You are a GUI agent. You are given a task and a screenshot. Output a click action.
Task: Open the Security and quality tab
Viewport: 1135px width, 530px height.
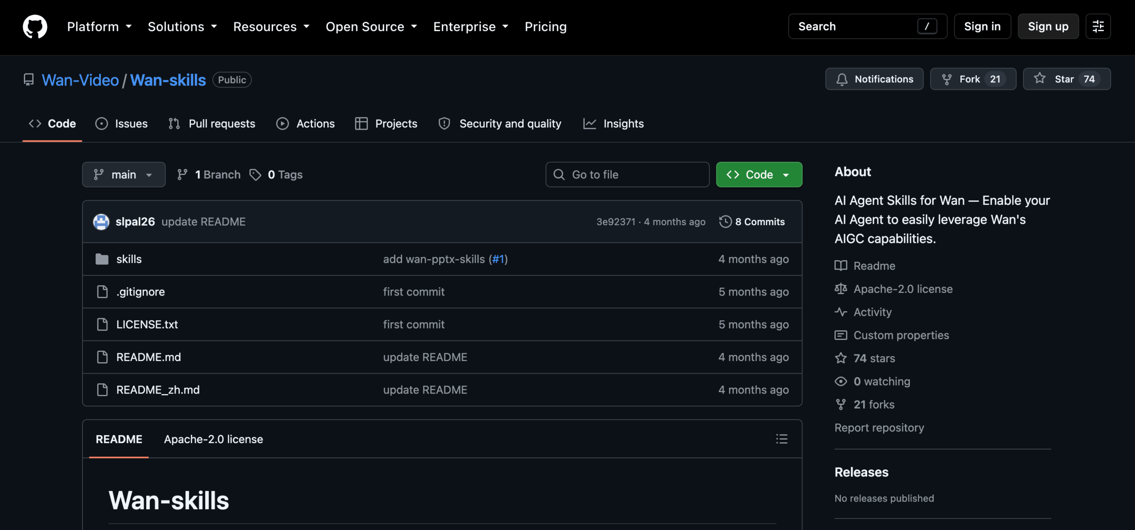500,124
